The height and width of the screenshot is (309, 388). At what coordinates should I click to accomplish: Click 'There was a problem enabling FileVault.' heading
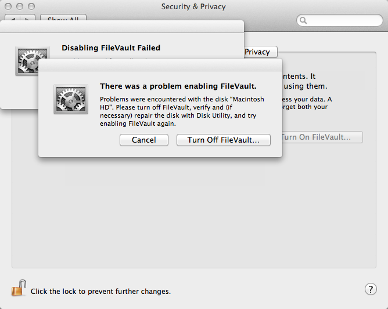point(178,86)
